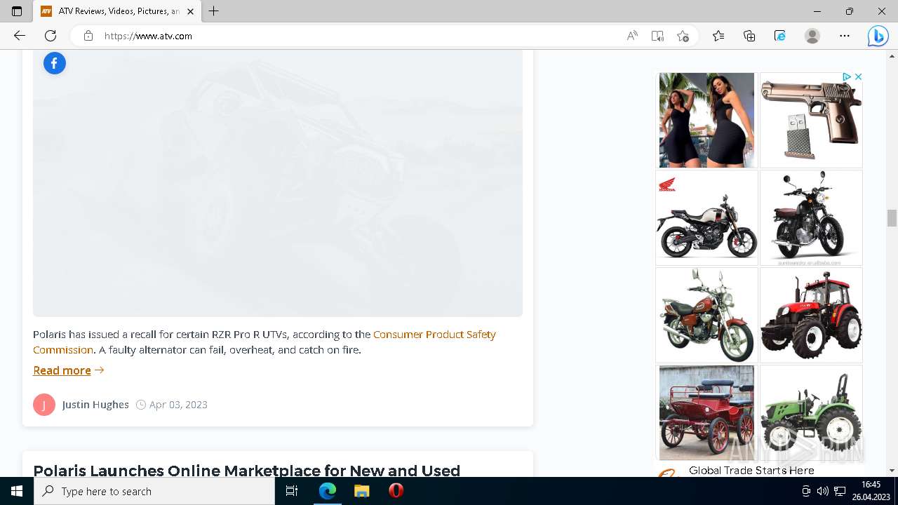Enter Immersive Reader mode
Viewport: 898px width, 505px height.
coord(657,36)
